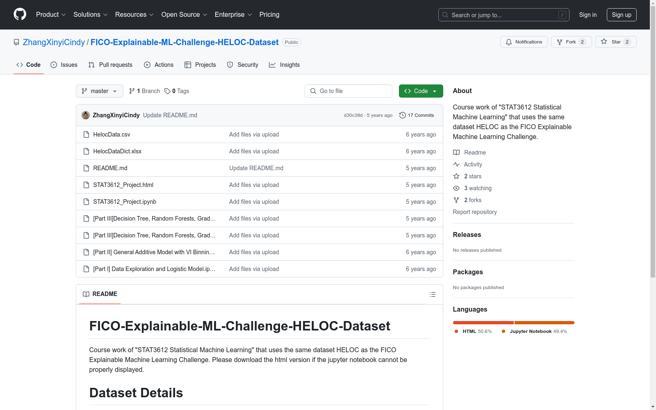Click the Report repository link
656x410 pixels.
coord(475,212)
